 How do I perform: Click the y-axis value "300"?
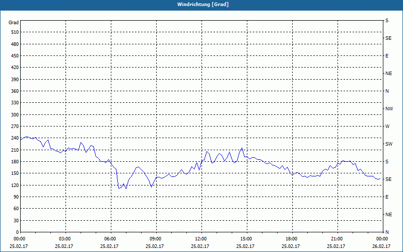click(x=15, y=115)
